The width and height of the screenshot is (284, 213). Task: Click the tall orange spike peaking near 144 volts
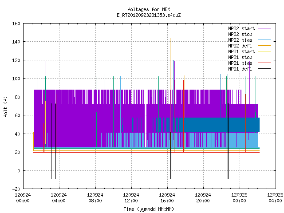click(x=170, y=72)
